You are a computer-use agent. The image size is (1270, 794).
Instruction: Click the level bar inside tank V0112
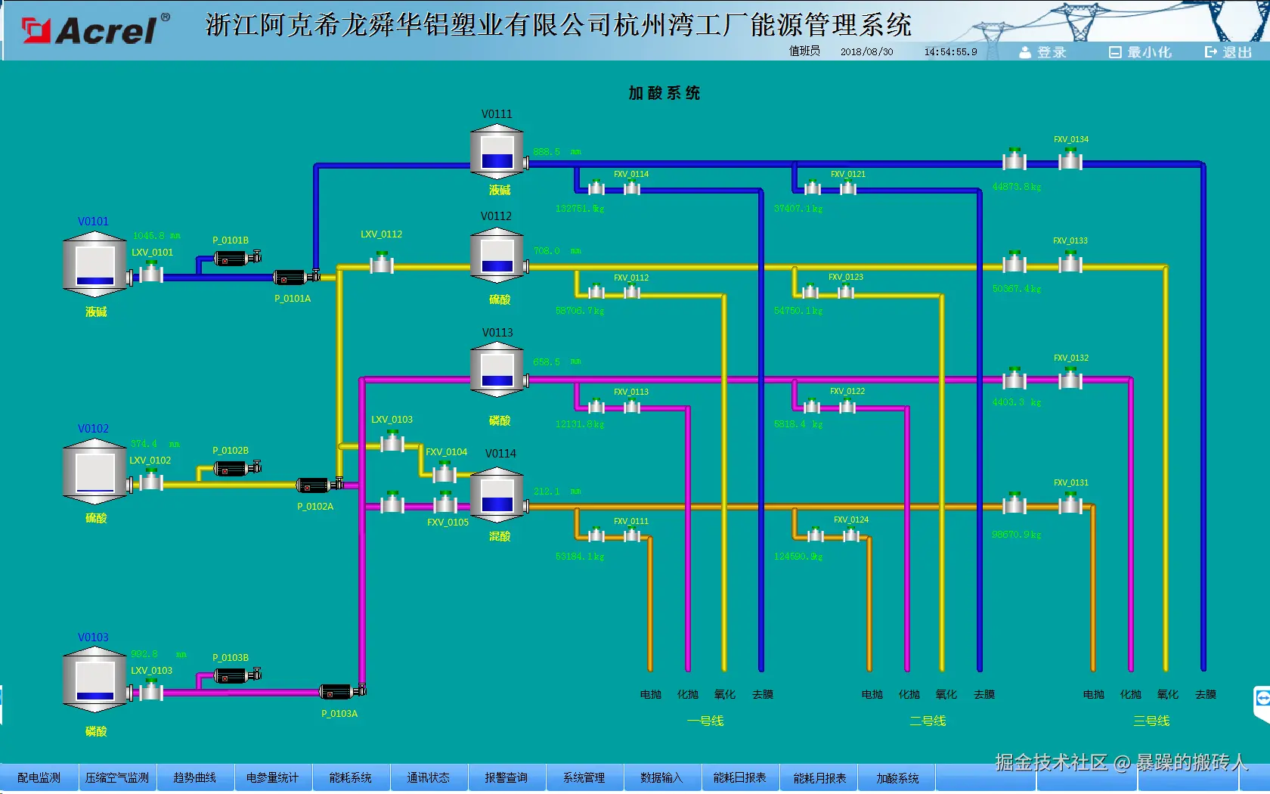[497, 265]
